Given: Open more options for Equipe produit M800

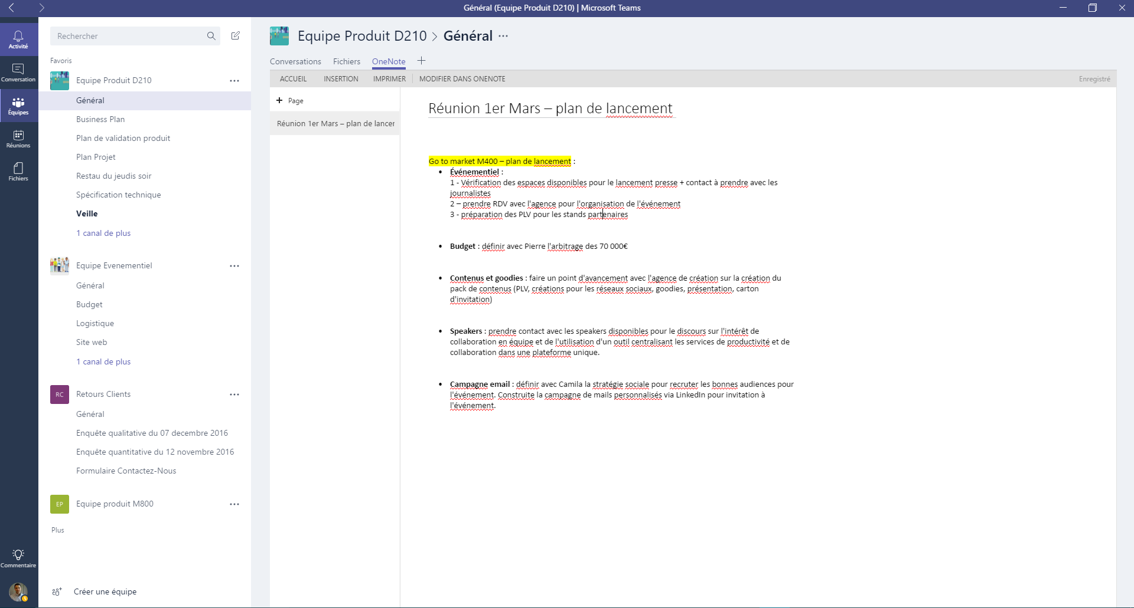Looking at the screenshot, I should [234, 504].
